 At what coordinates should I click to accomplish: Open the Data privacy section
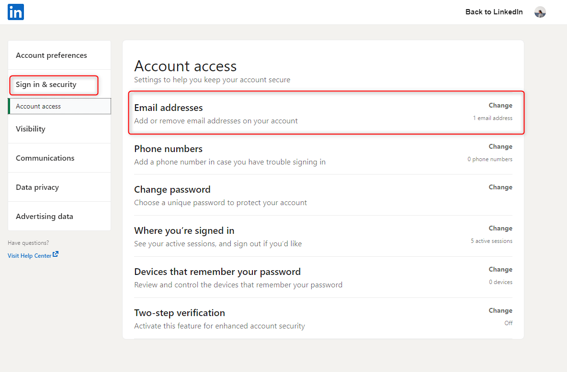coord(37,187)
